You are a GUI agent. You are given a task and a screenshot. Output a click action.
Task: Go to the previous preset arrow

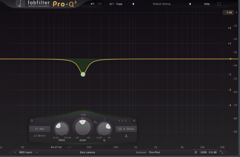pos(133,4)
